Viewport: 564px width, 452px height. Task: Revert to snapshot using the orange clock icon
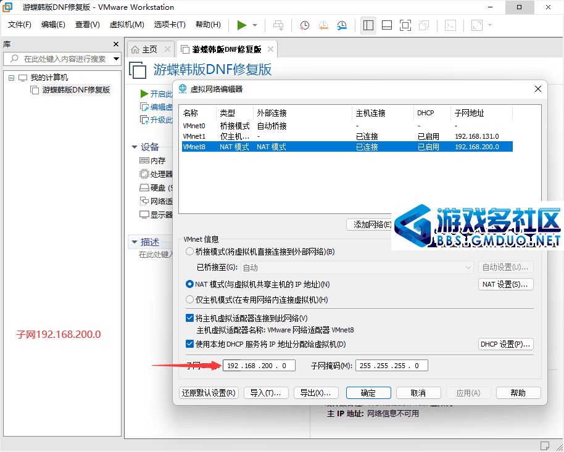[323, 25]
